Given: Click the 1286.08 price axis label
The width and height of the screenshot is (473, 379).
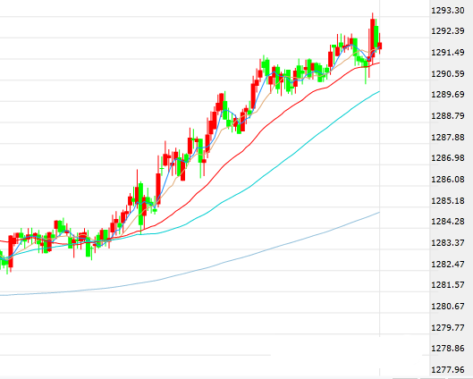Looking at the screenshot, I should (x=448, y=180).
